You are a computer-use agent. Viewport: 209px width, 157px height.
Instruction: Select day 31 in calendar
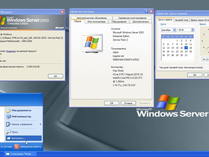tap(186, 55)
